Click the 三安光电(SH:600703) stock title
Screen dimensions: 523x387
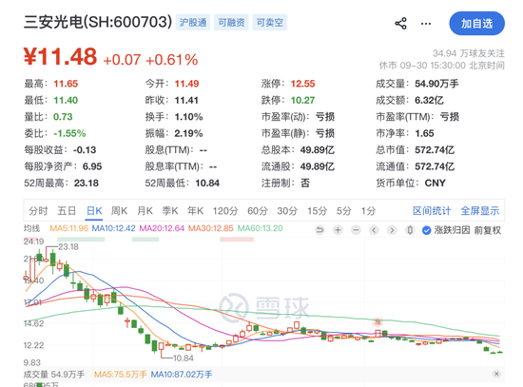pos(98,22)
